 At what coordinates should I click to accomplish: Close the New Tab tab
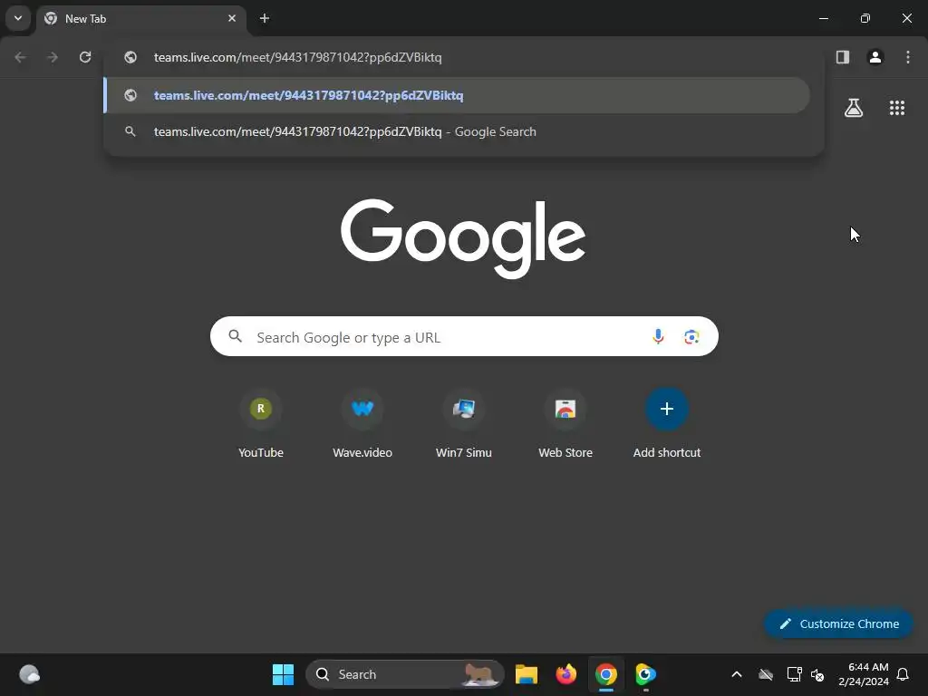click(232, 18)
